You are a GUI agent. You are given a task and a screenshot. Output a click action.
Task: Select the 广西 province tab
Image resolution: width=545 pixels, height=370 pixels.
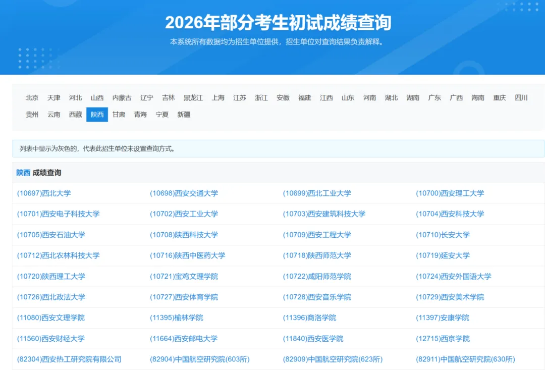pyautogui.click(x=456, y=98)
